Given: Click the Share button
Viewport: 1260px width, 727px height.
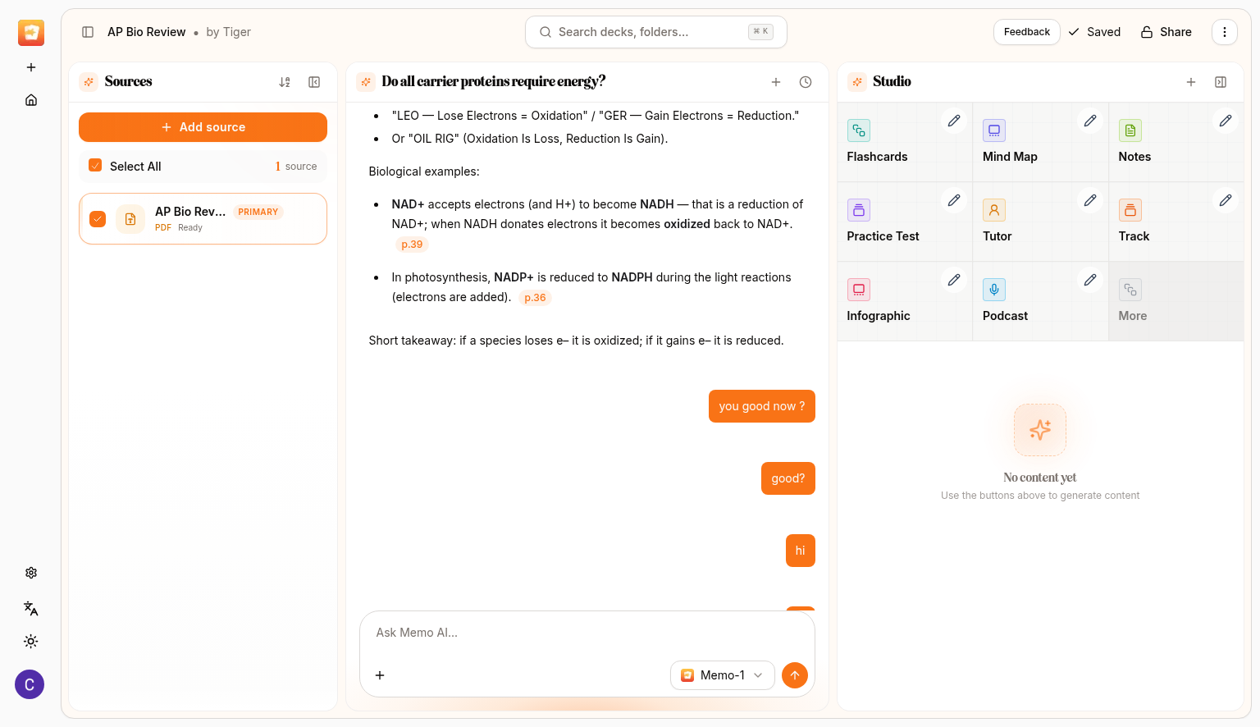Looking at the screenshot, I should (1166, 32).
